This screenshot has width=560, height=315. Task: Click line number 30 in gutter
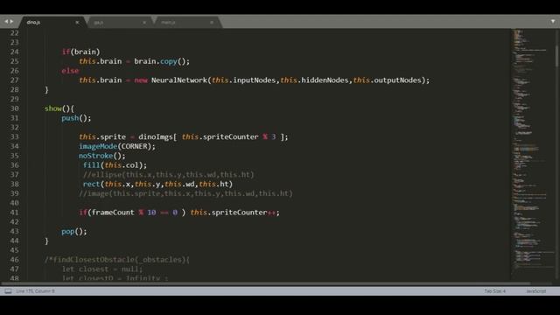[14, 108]
